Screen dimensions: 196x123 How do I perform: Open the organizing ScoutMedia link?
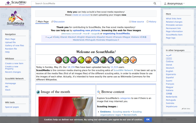tap(116, 33)
